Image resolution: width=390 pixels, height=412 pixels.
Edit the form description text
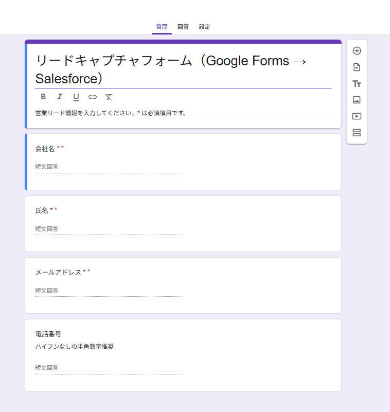(183, 113)
